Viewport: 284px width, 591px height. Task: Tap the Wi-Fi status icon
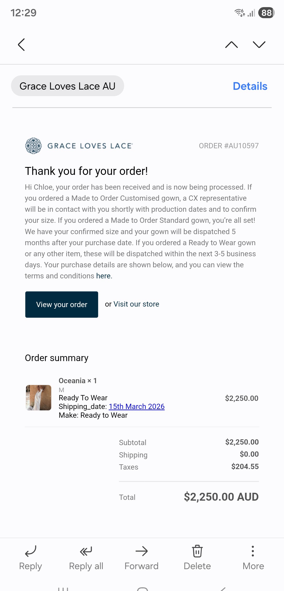pos(240,13)
